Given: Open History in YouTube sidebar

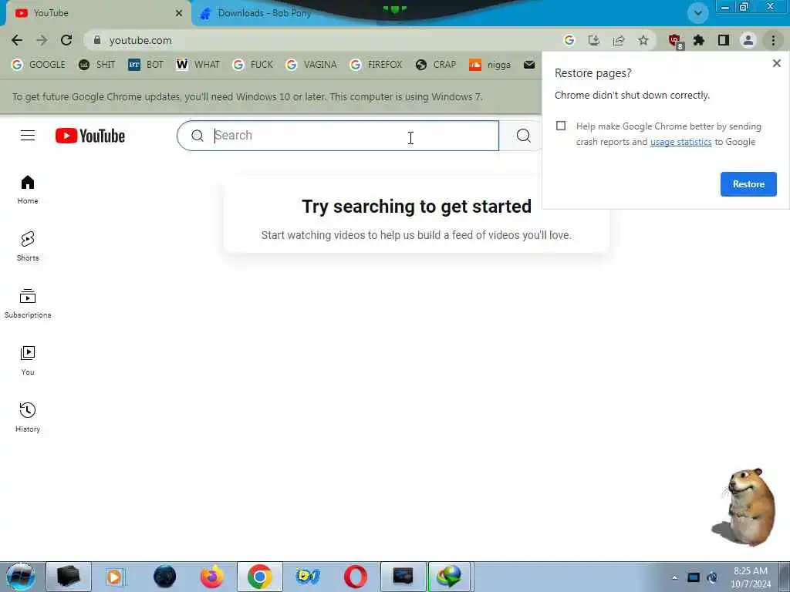Looking at the screenshot, I should (28, 417).
